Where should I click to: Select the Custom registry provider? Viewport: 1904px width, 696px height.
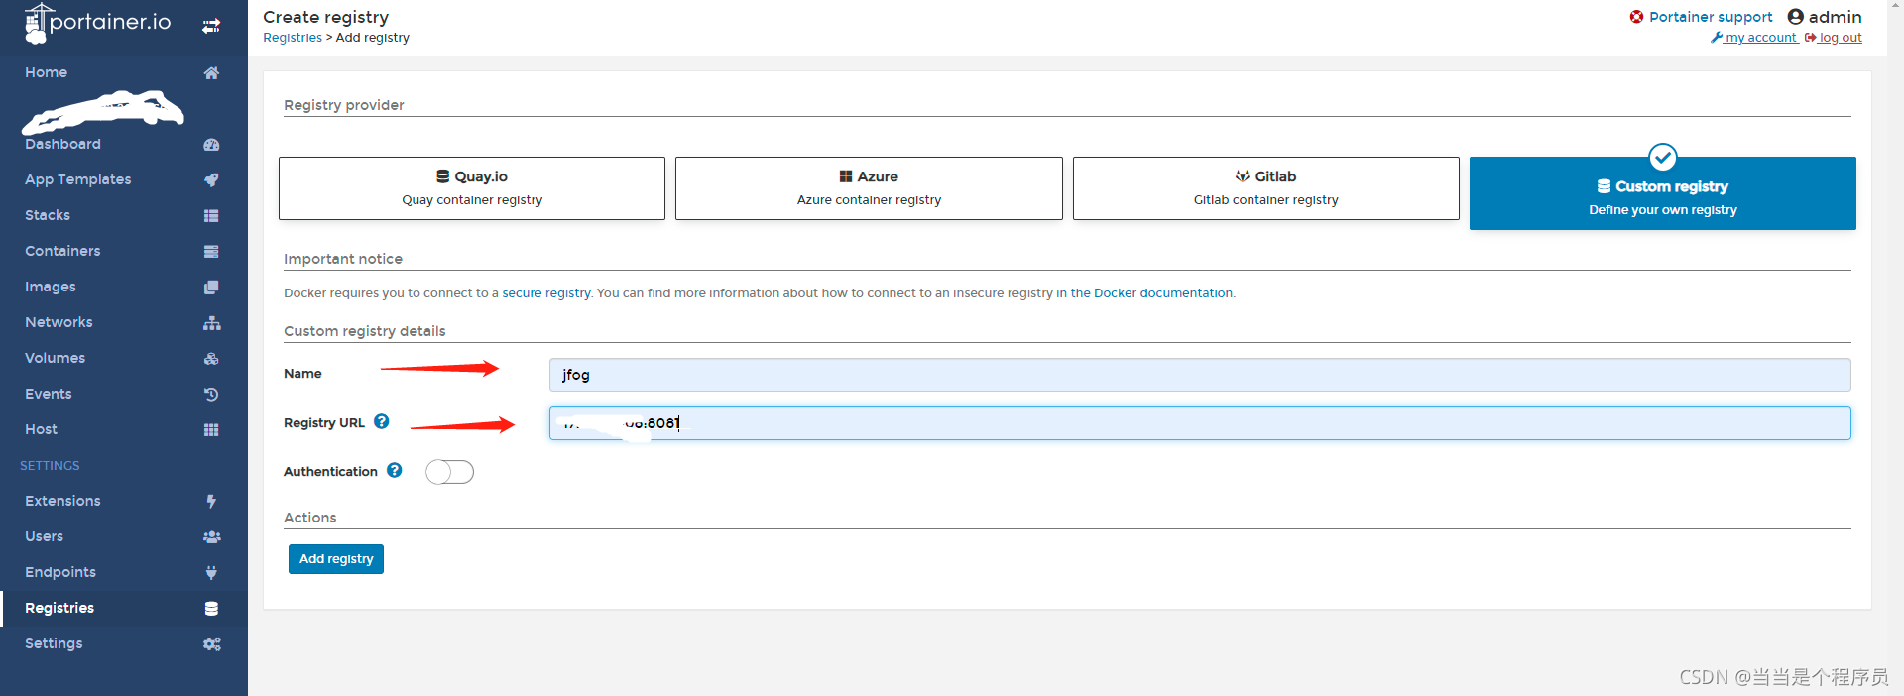point(1663,193)
